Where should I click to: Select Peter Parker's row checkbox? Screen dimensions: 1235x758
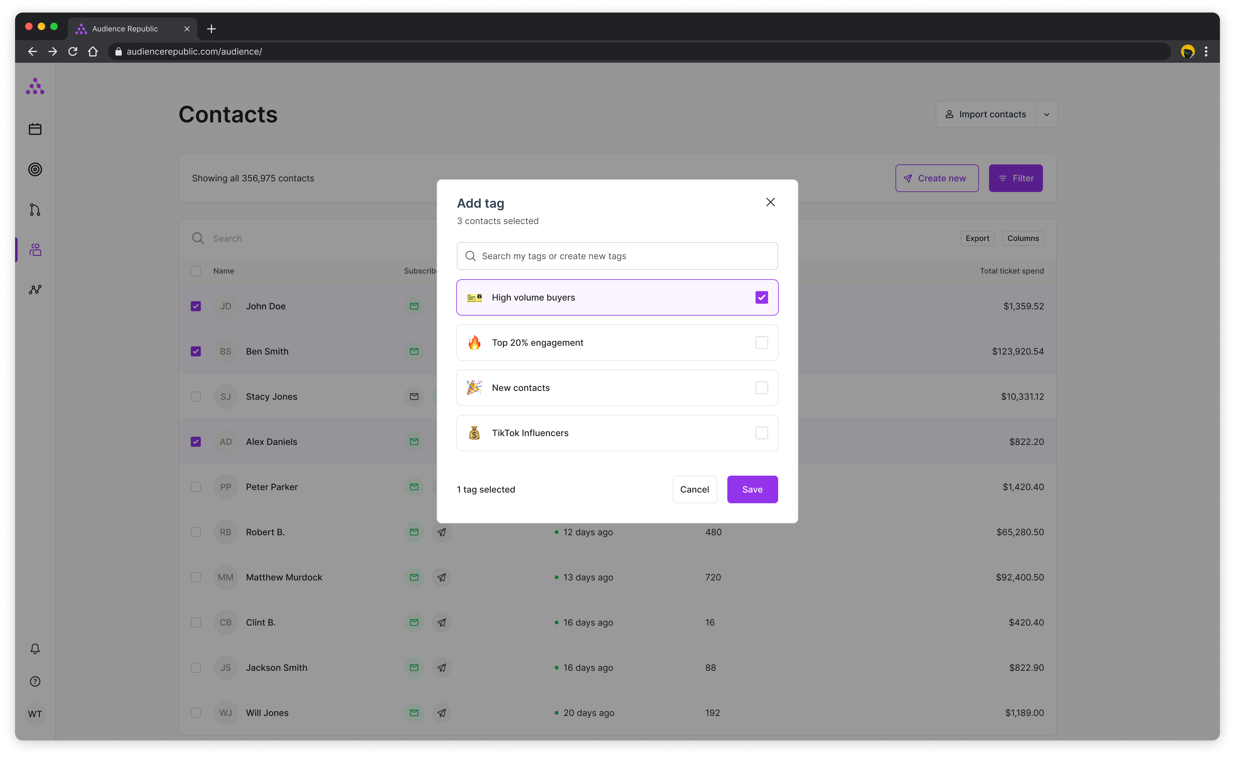pos(196,487)
